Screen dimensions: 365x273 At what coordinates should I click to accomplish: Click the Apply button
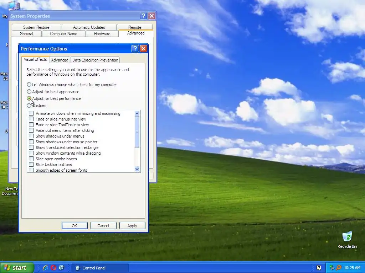[x=132, y=226]
